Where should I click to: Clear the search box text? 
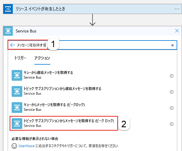pos(172,45)
